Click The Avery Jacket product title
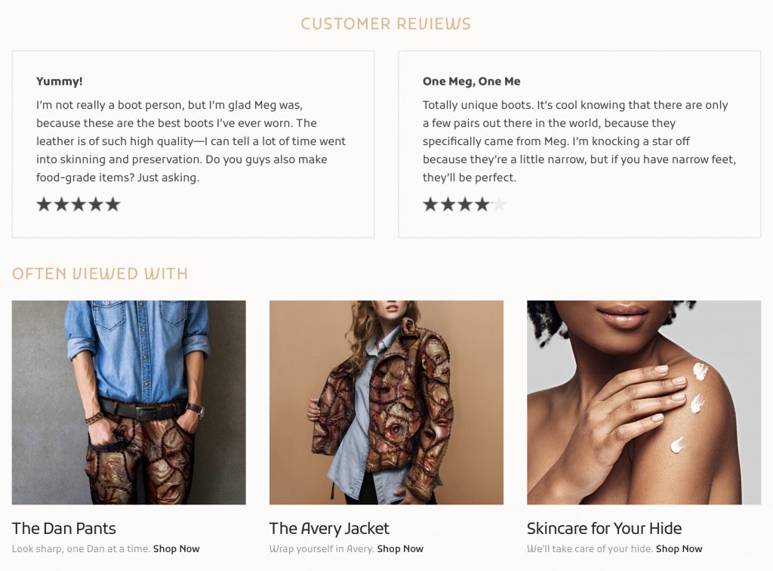 (329, 528)
